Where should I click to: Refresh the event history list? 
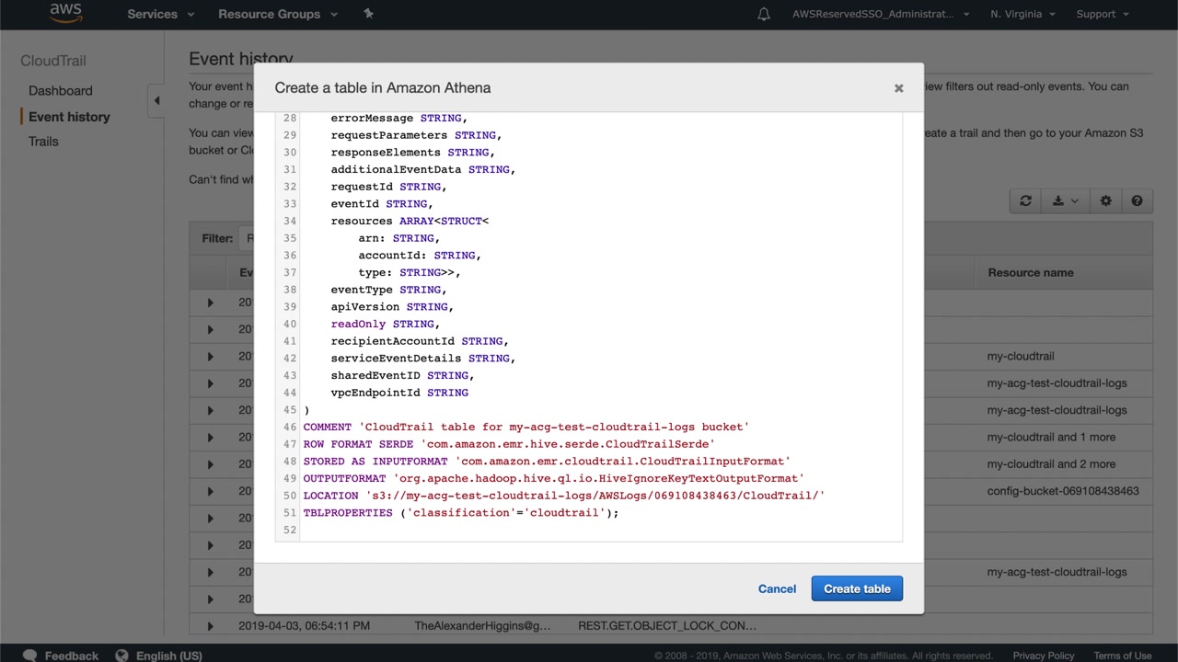coord(1025,201)
